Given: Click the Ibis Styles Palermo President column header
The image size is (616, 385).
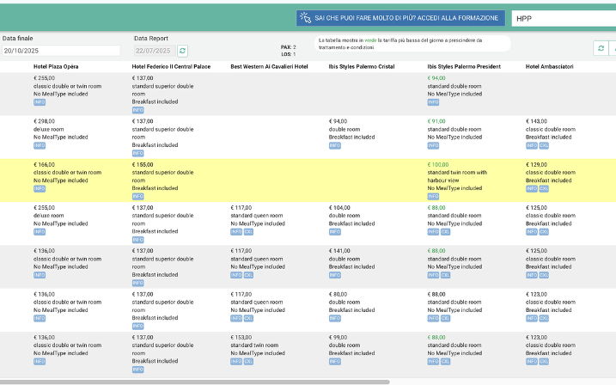Looking at the screenshot, I should pos(463,65).
